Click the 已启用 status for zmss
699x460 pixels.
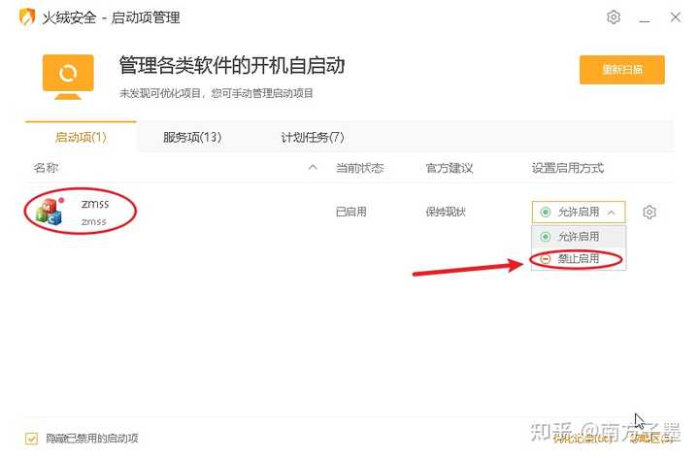pyautogui.click(x=350, y=212)
